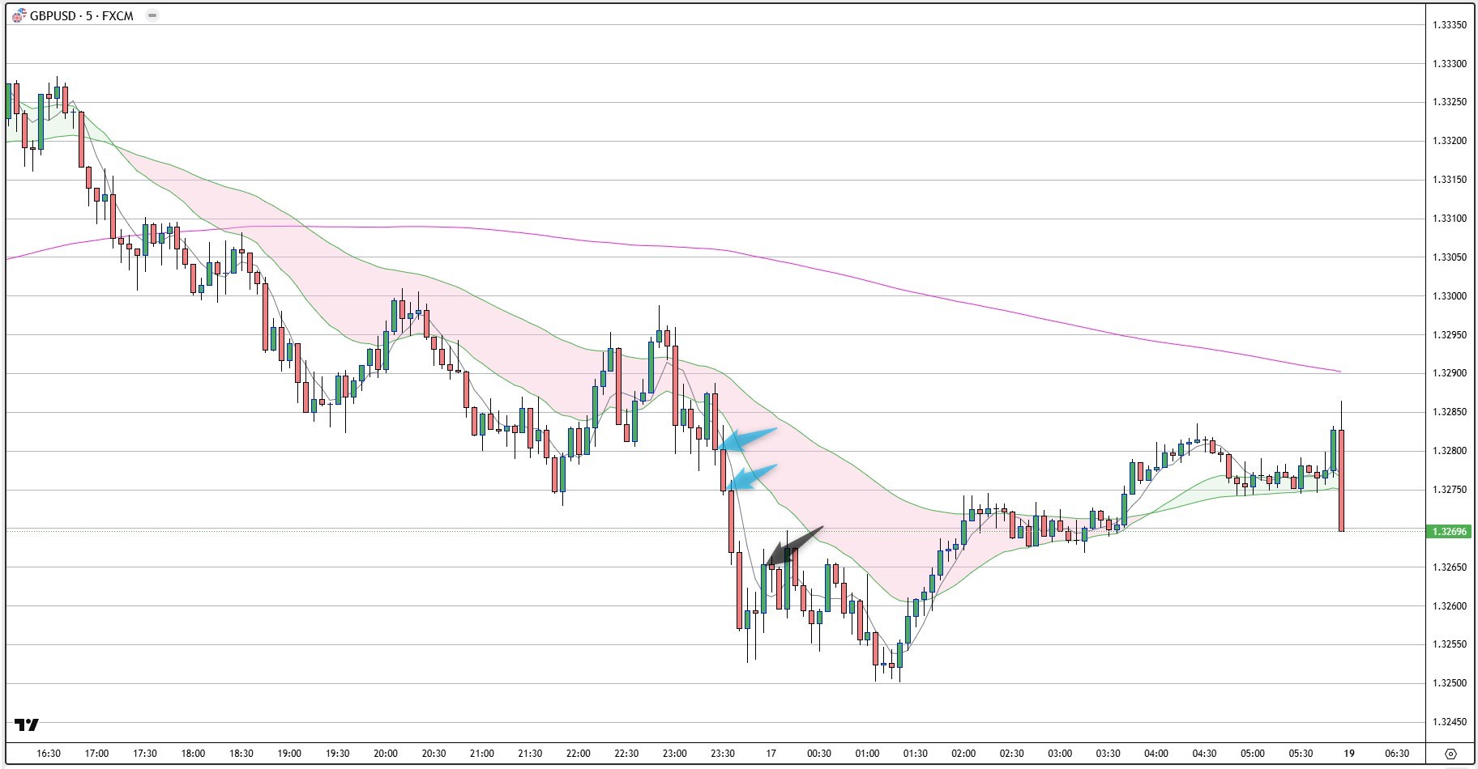Click the 01:30 time axis label
1478x769 pixels.
916,754
